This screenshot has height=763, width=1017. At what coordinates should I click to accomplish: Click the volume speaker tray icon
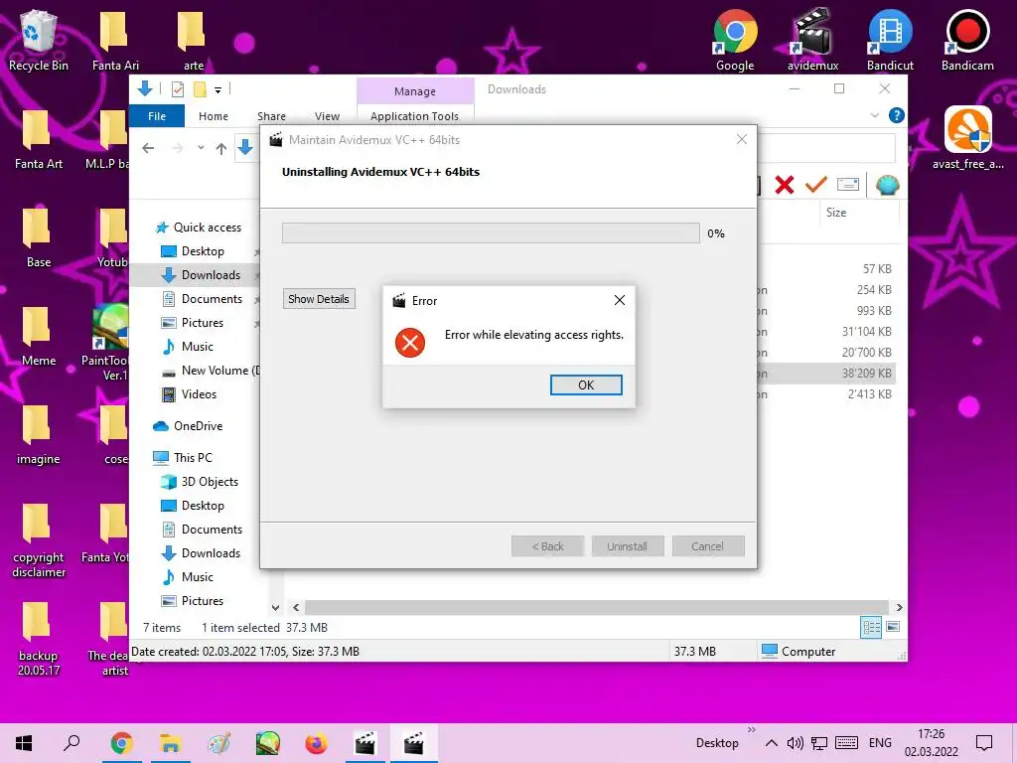[x=795, y=743]
